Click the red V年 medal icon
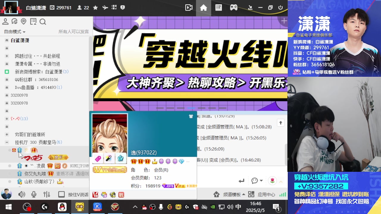Image resolution: width=381 pixels, height=214 pixels. 96,195
